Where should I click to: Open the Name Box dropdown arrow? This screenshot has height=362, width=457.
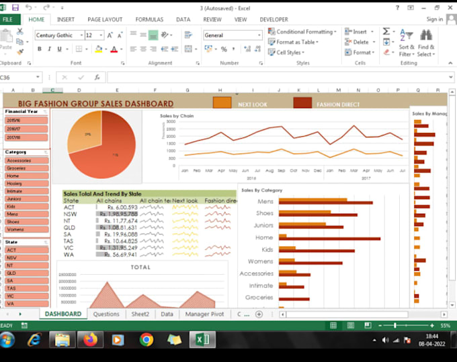(38, 77)
